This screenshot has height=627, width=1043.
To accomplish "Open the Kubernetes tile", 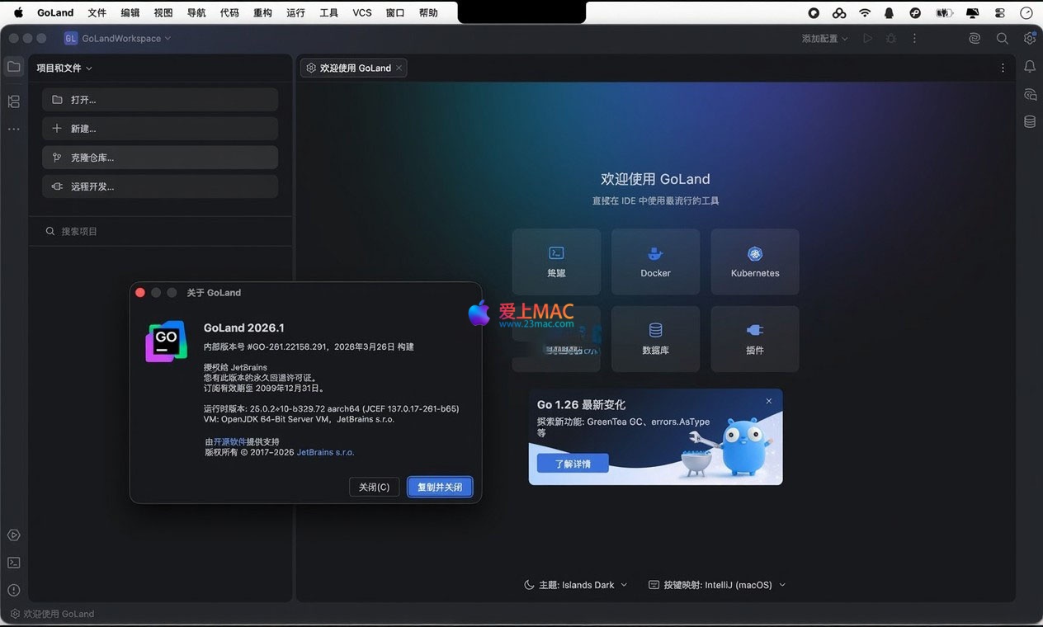I will point(754,262).
